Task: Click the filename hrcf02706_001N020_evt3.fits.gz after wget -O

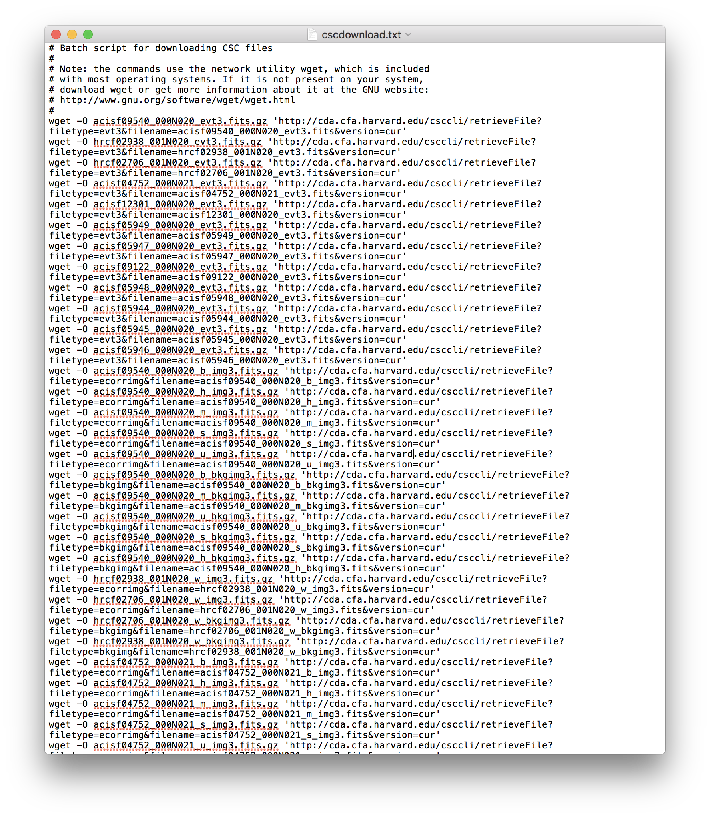Action: 177,162
